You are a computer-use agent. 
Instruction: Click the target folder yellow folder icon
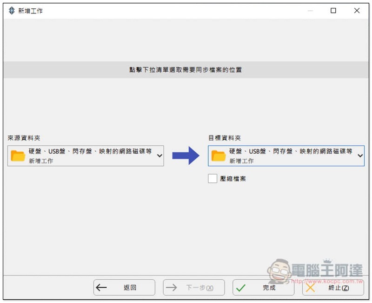tap(219, 156)
